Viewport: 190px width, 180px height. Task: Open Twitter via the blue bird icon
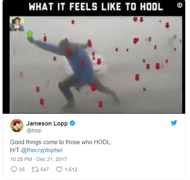coord(174,123)
